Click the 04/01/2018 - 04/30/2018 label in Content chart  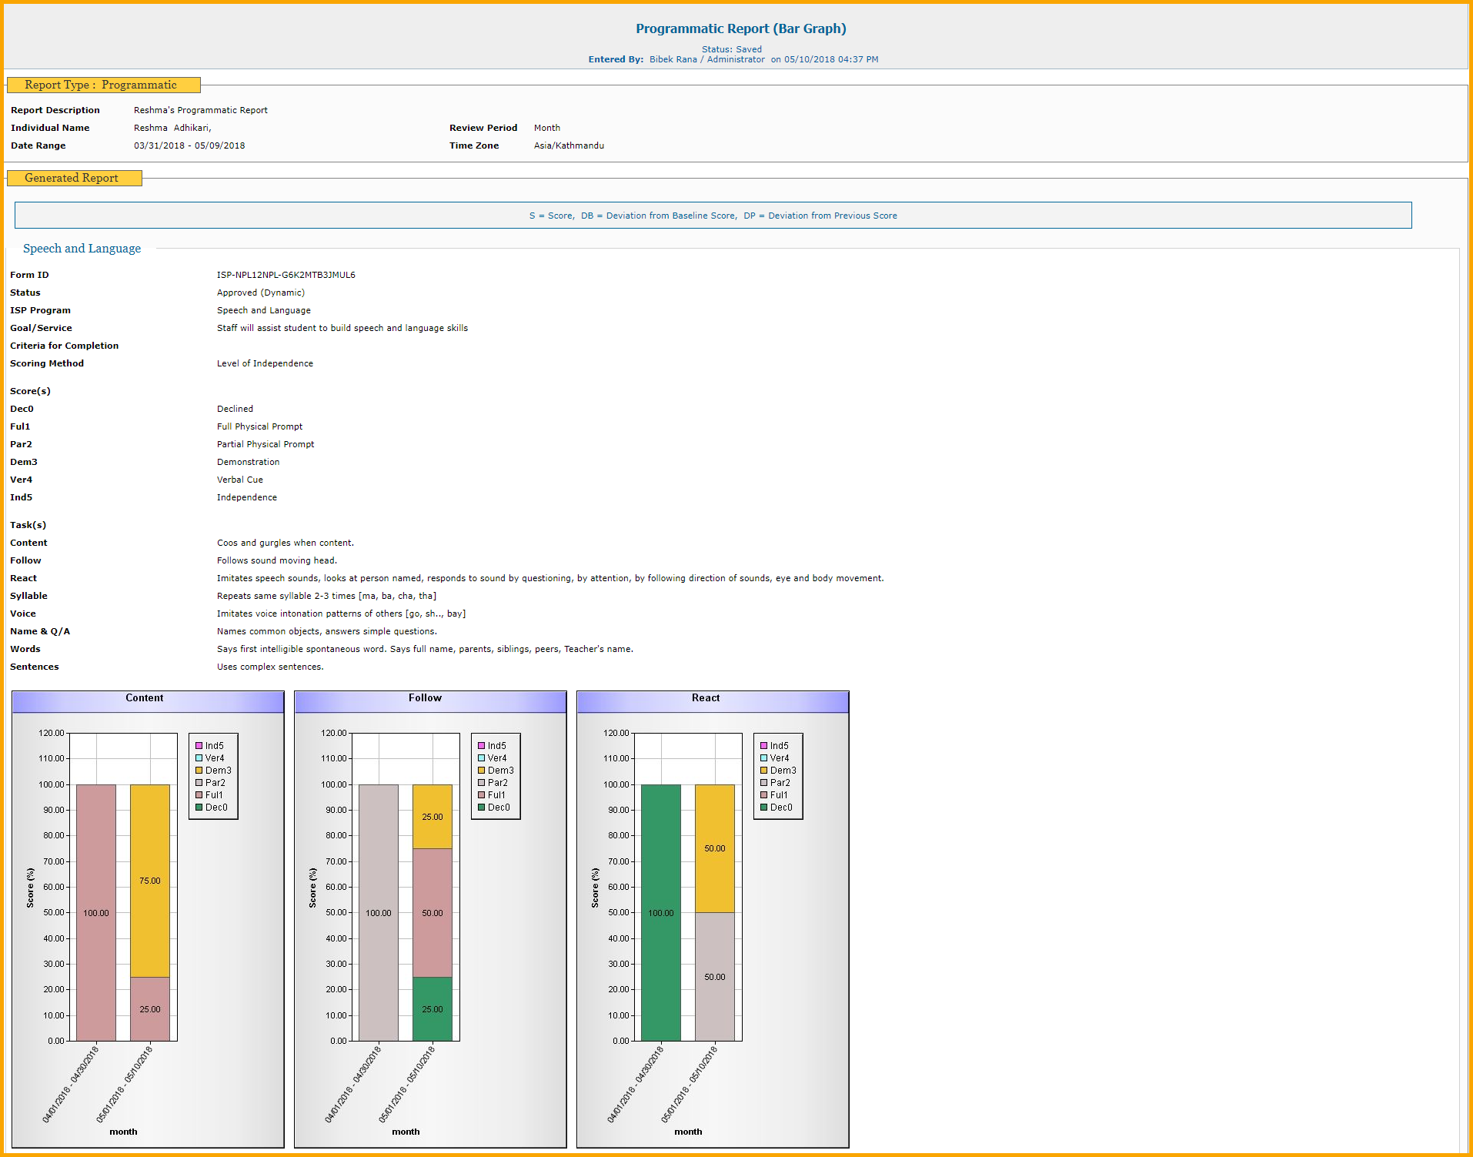71,1083
